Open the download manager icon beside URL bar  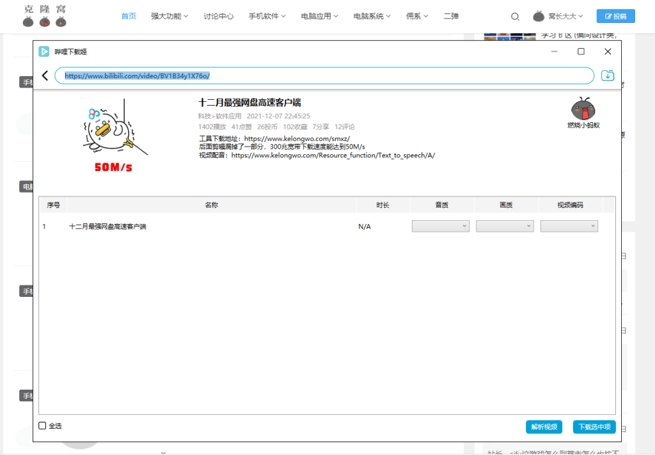pyautogui.click(x=608, y=76)
